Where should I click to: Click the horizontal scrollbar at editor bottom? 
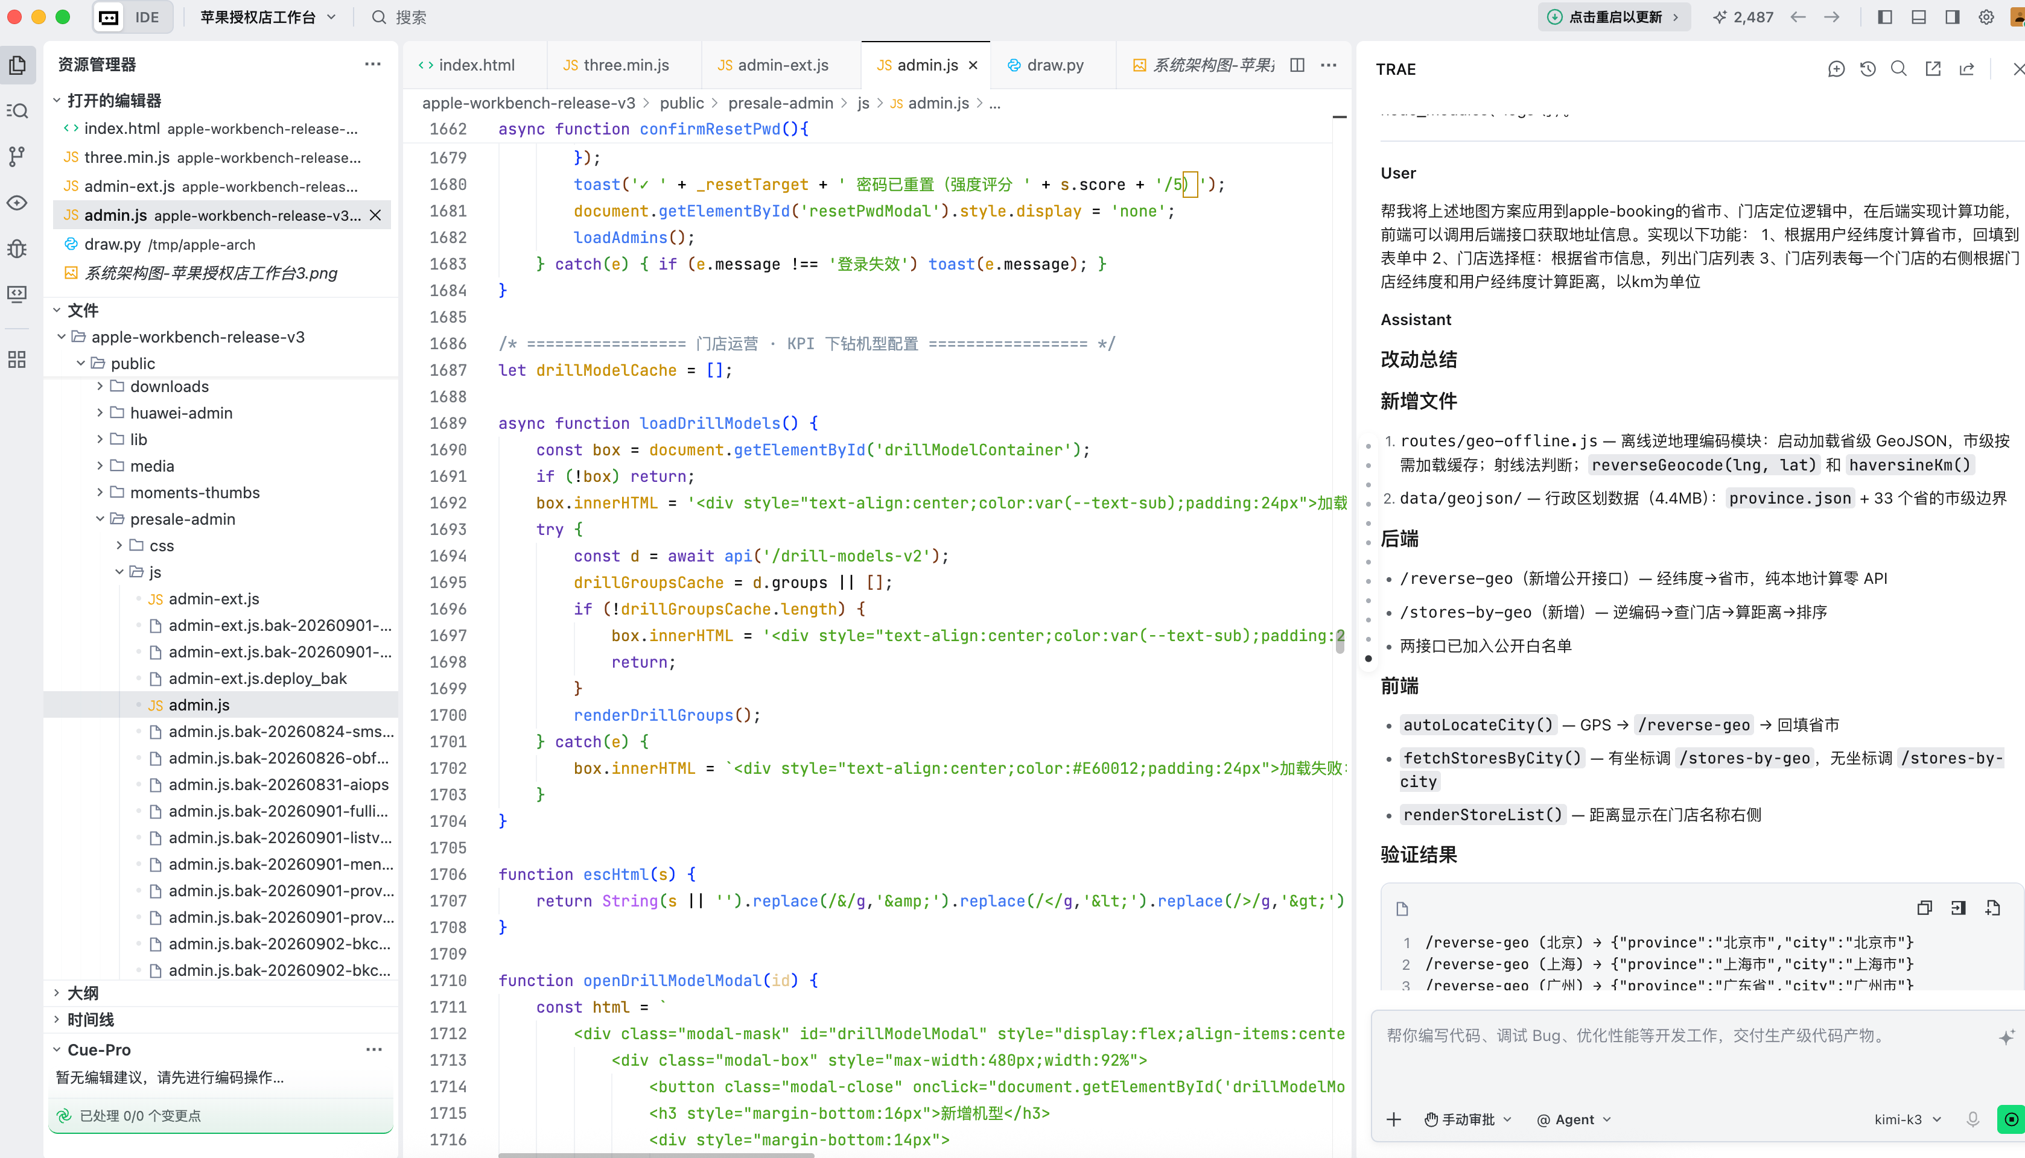tap(656, 1155)
